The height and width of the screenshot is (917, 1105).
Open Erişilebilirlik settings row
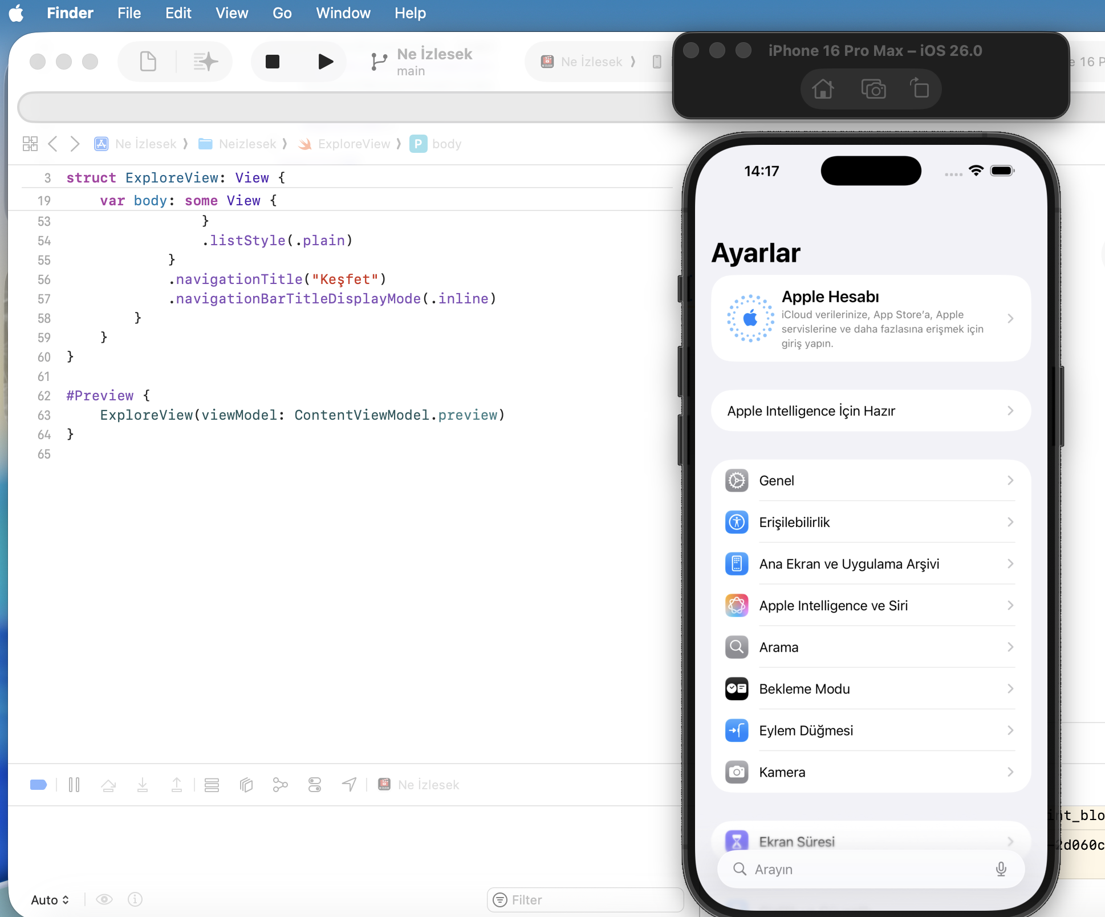[871, 522]
